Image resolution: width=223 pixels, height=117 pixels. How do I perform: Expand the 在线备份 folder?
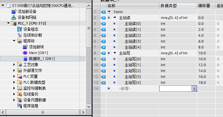point(14,94)
